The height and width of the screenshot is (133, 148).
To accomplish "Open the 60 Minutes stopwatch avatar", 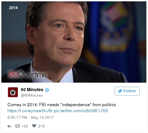I will click(13, 92).
